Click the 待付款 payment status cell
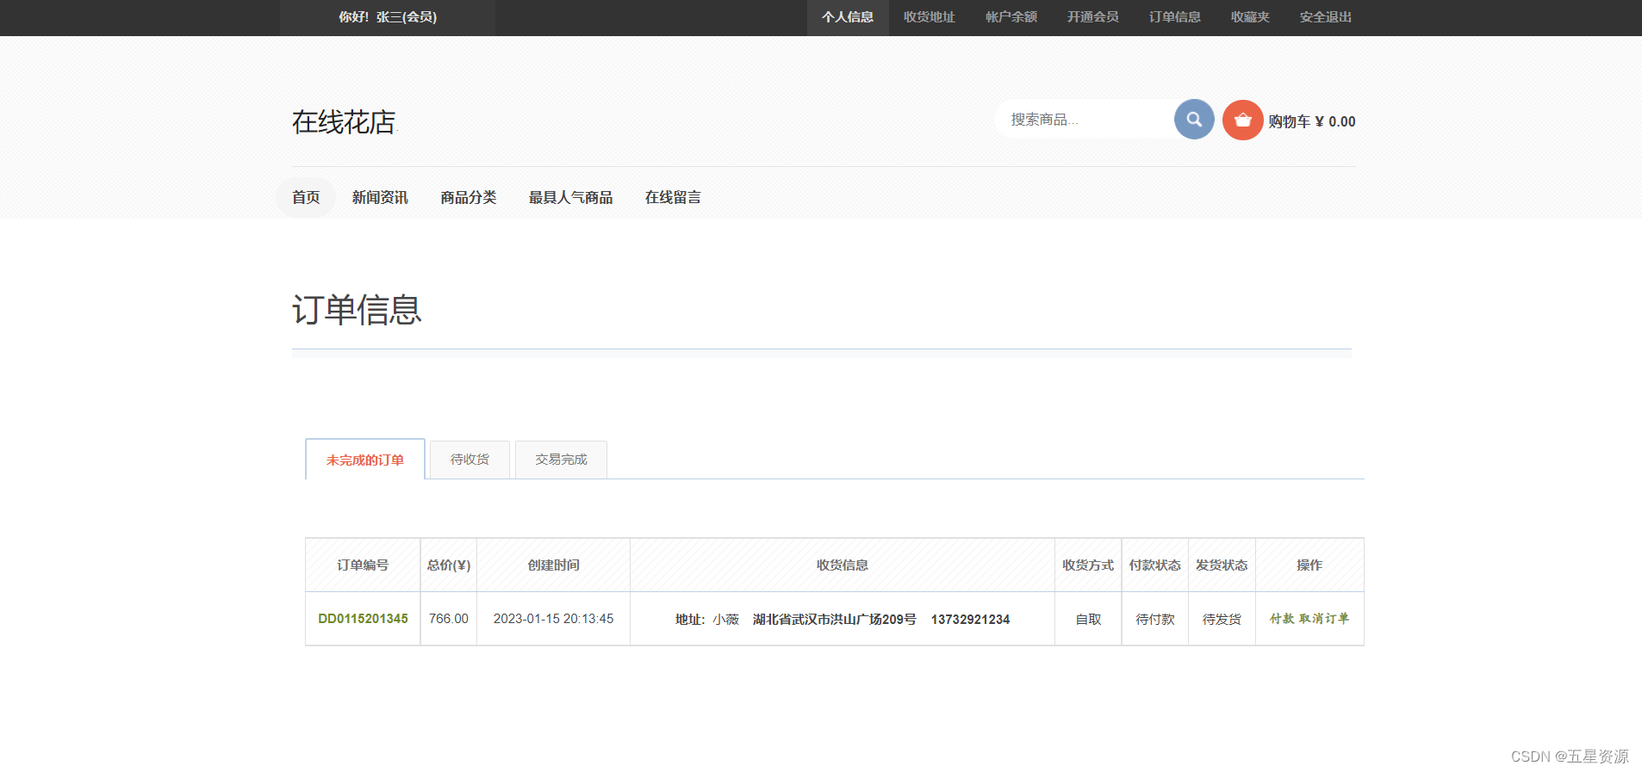 1155,620
